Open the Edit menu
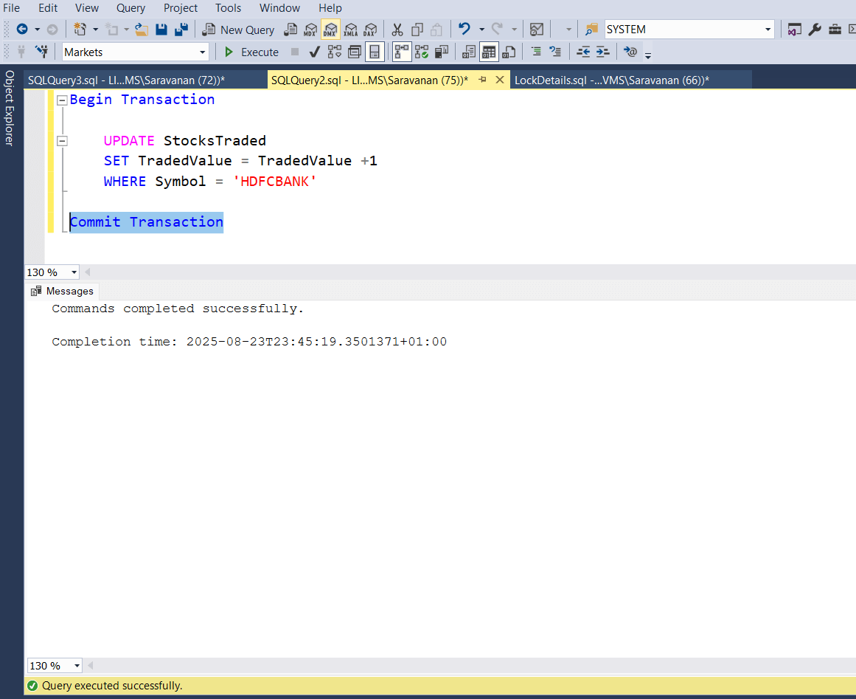 click(x=47, y=7)
